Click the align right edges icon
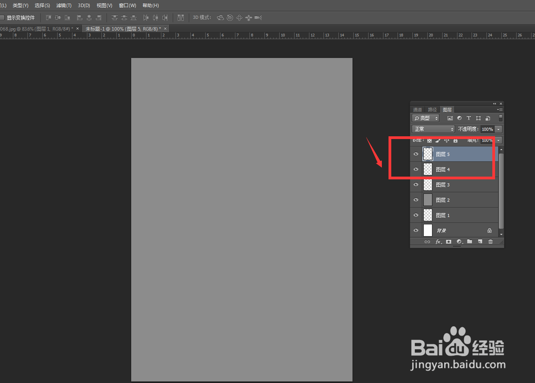This screenshot has height=383, width=535. click(98, 18)
